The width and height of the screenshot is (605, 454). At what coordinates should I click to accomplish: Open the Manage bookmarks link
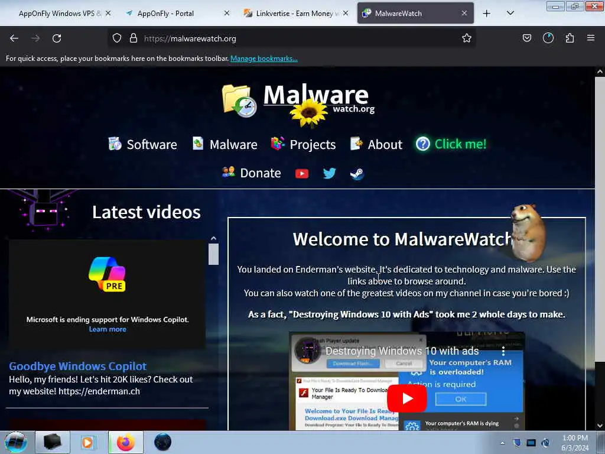point(264,59)
